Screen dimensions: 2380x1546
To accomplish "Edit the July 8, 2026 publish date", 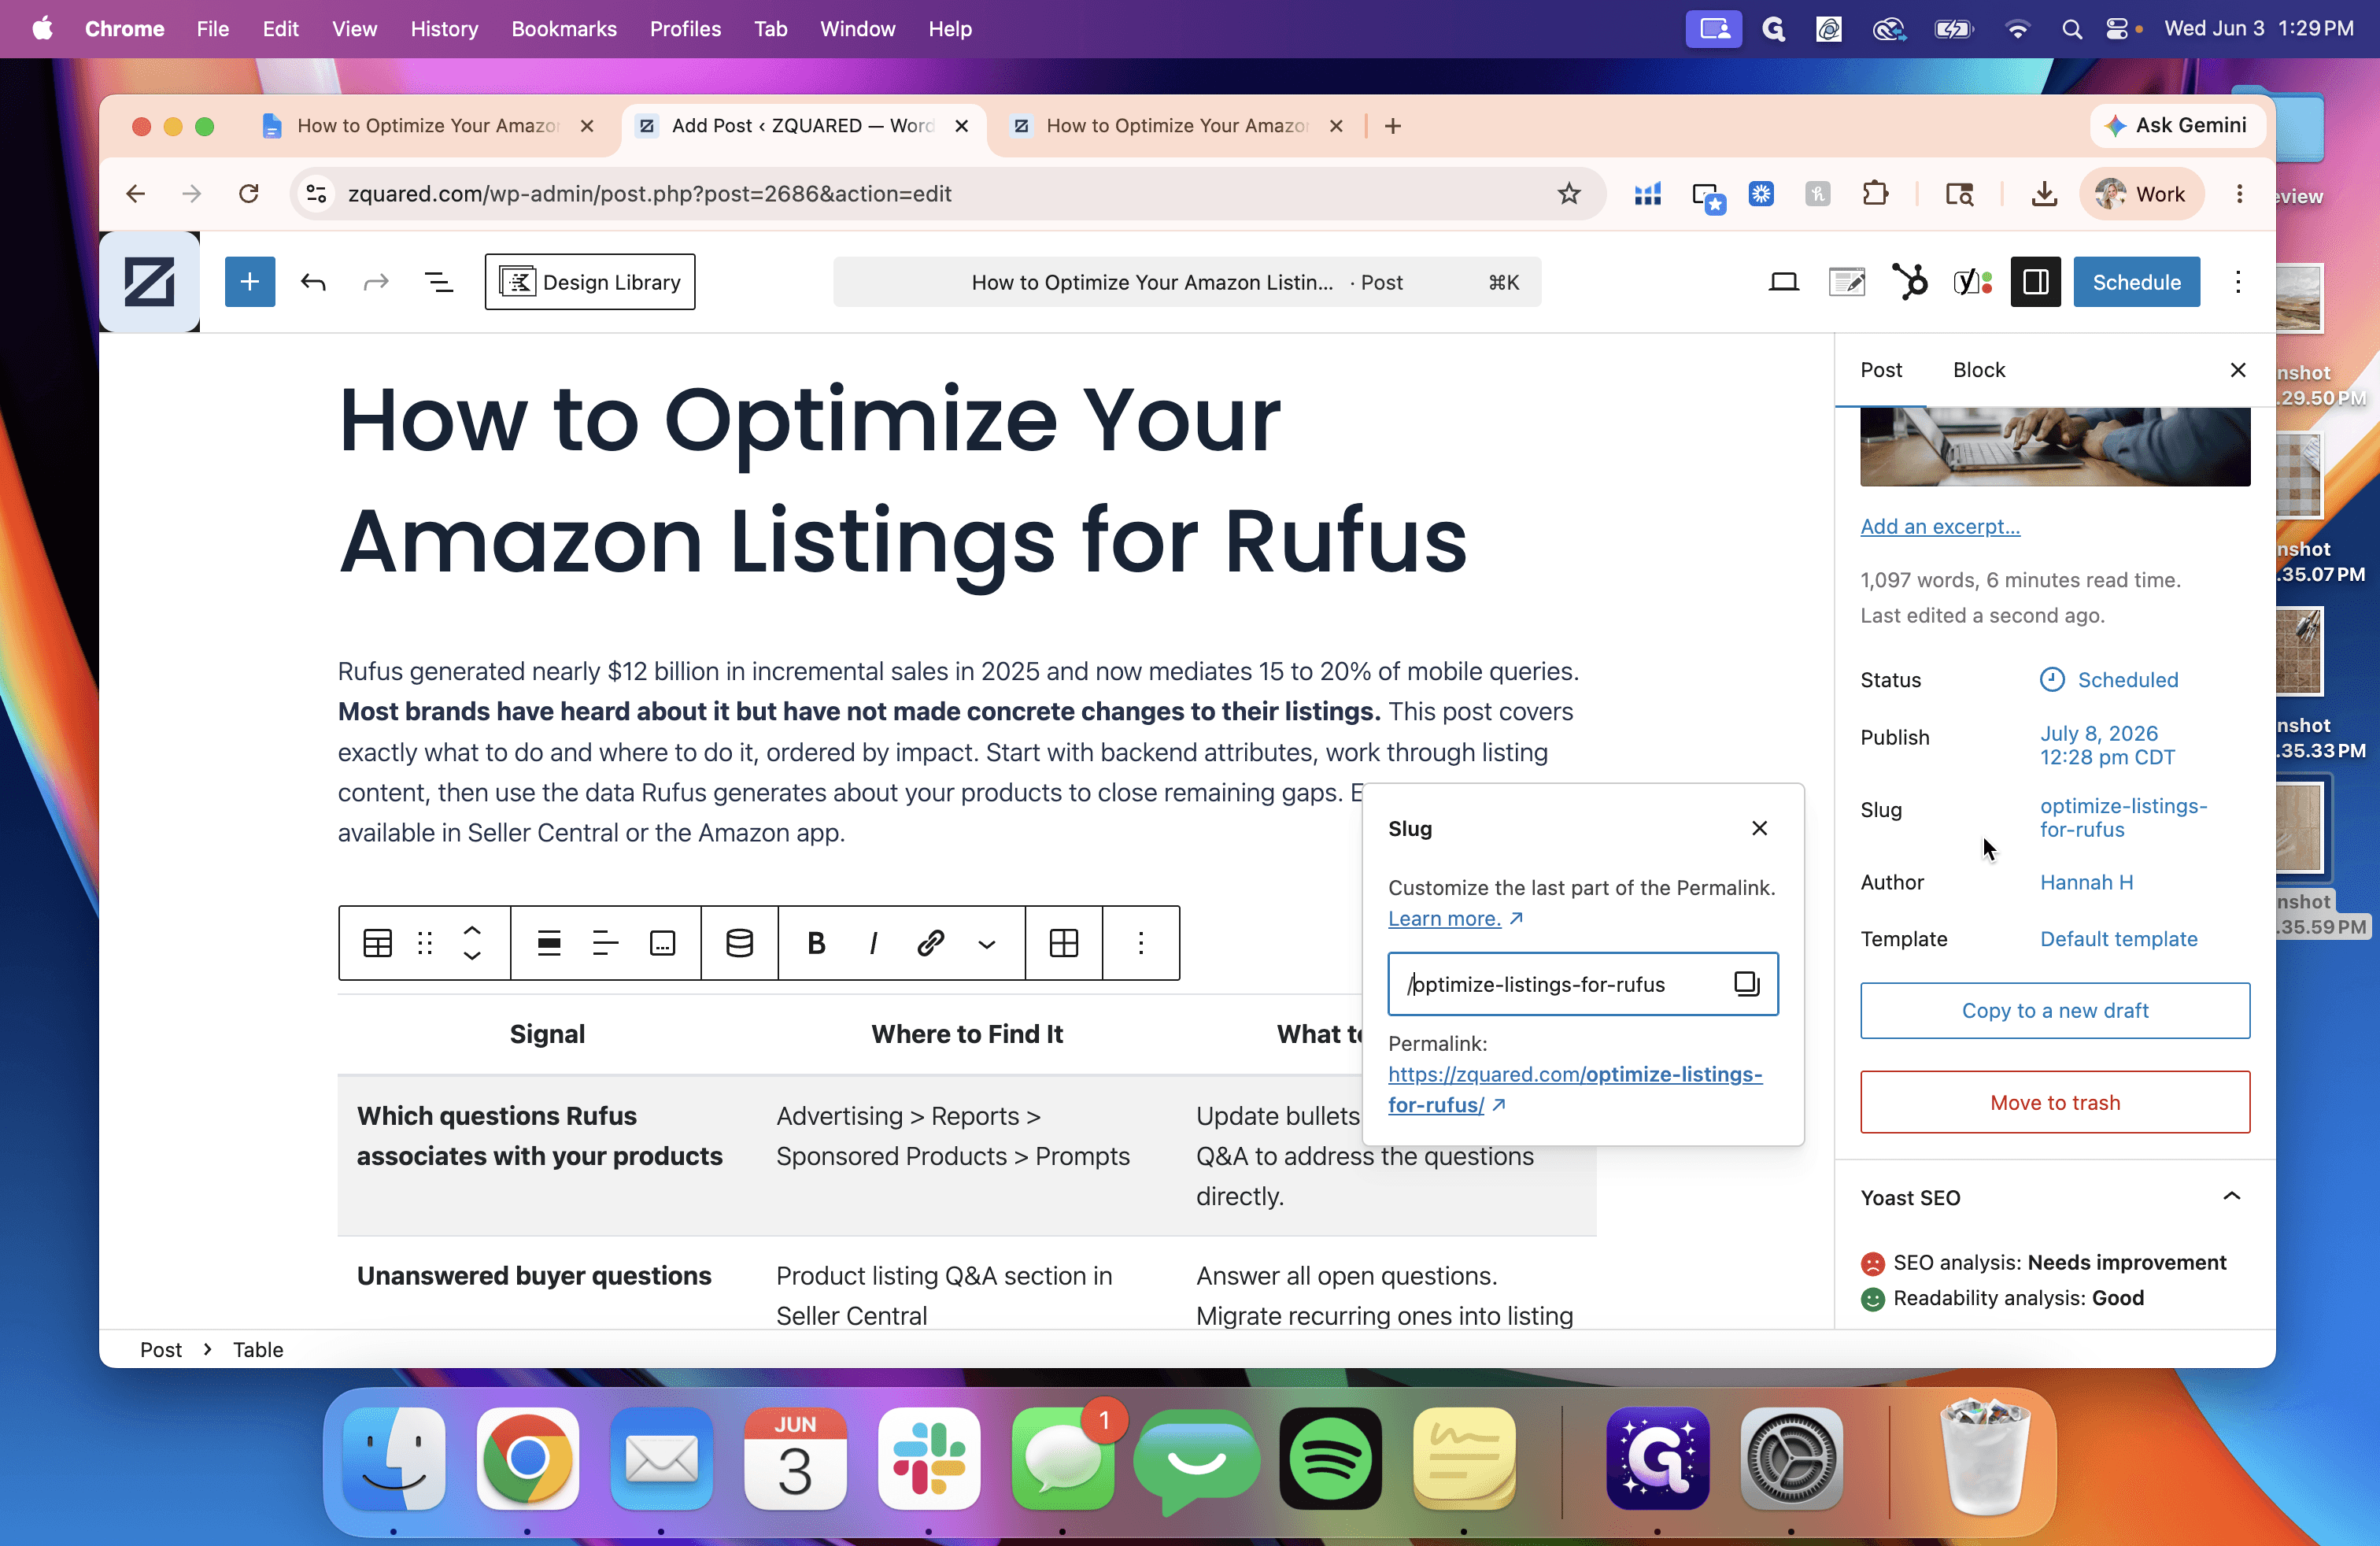I will click(2108, 745).
